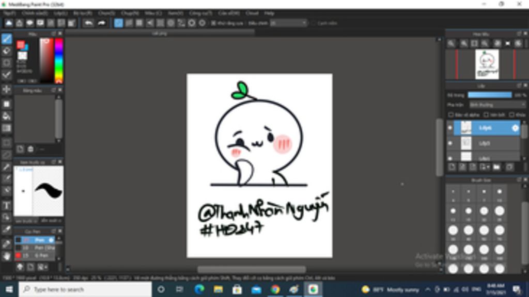
Task: Toggle the Clipping checkbox in Layers panel
Action: click(x=486, y=115)
